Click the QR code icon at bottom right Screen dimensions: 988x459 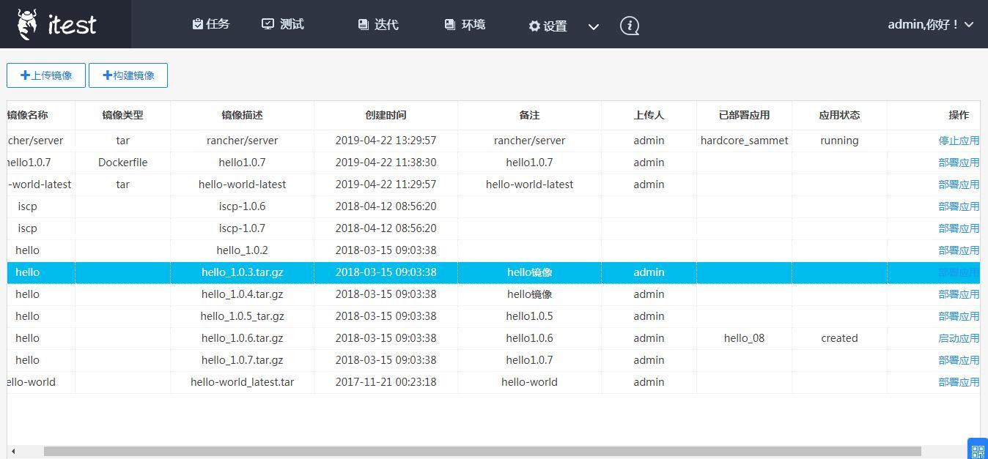pos(976,449)
